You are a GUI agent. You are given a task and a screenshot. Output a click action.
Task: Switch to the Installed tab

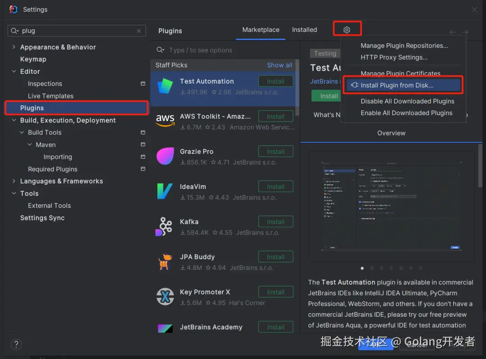point(304,30)
